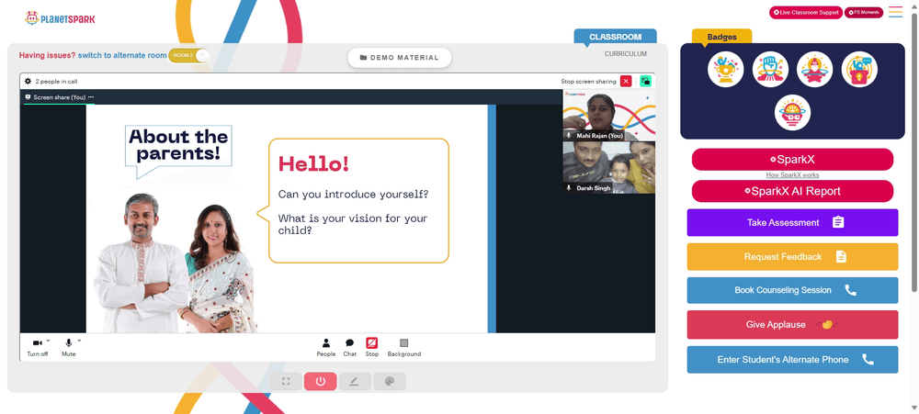Viewport: 919px width, 414px height.
Task: Turn off the camera
Action: (x=38, y=347)
